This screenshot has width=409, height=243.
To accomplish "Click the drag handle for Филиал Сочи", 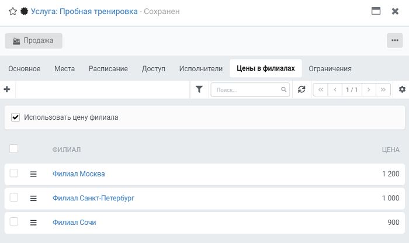I will click(x=33, y=223).
